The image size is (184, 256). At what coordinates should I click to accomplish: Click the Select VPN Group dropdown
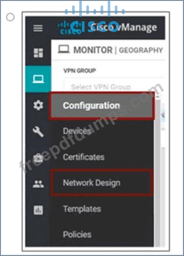[113, 86]
